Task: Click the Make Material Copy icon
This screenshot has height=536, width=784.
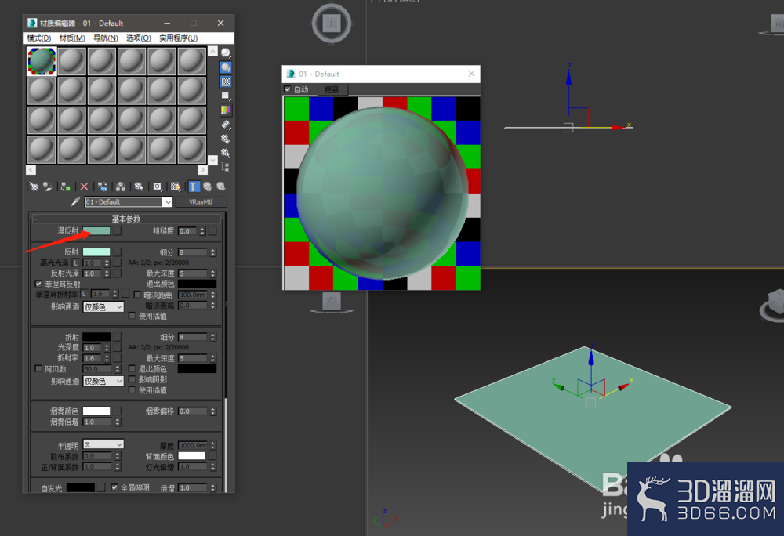Action: tap(103, 187)
